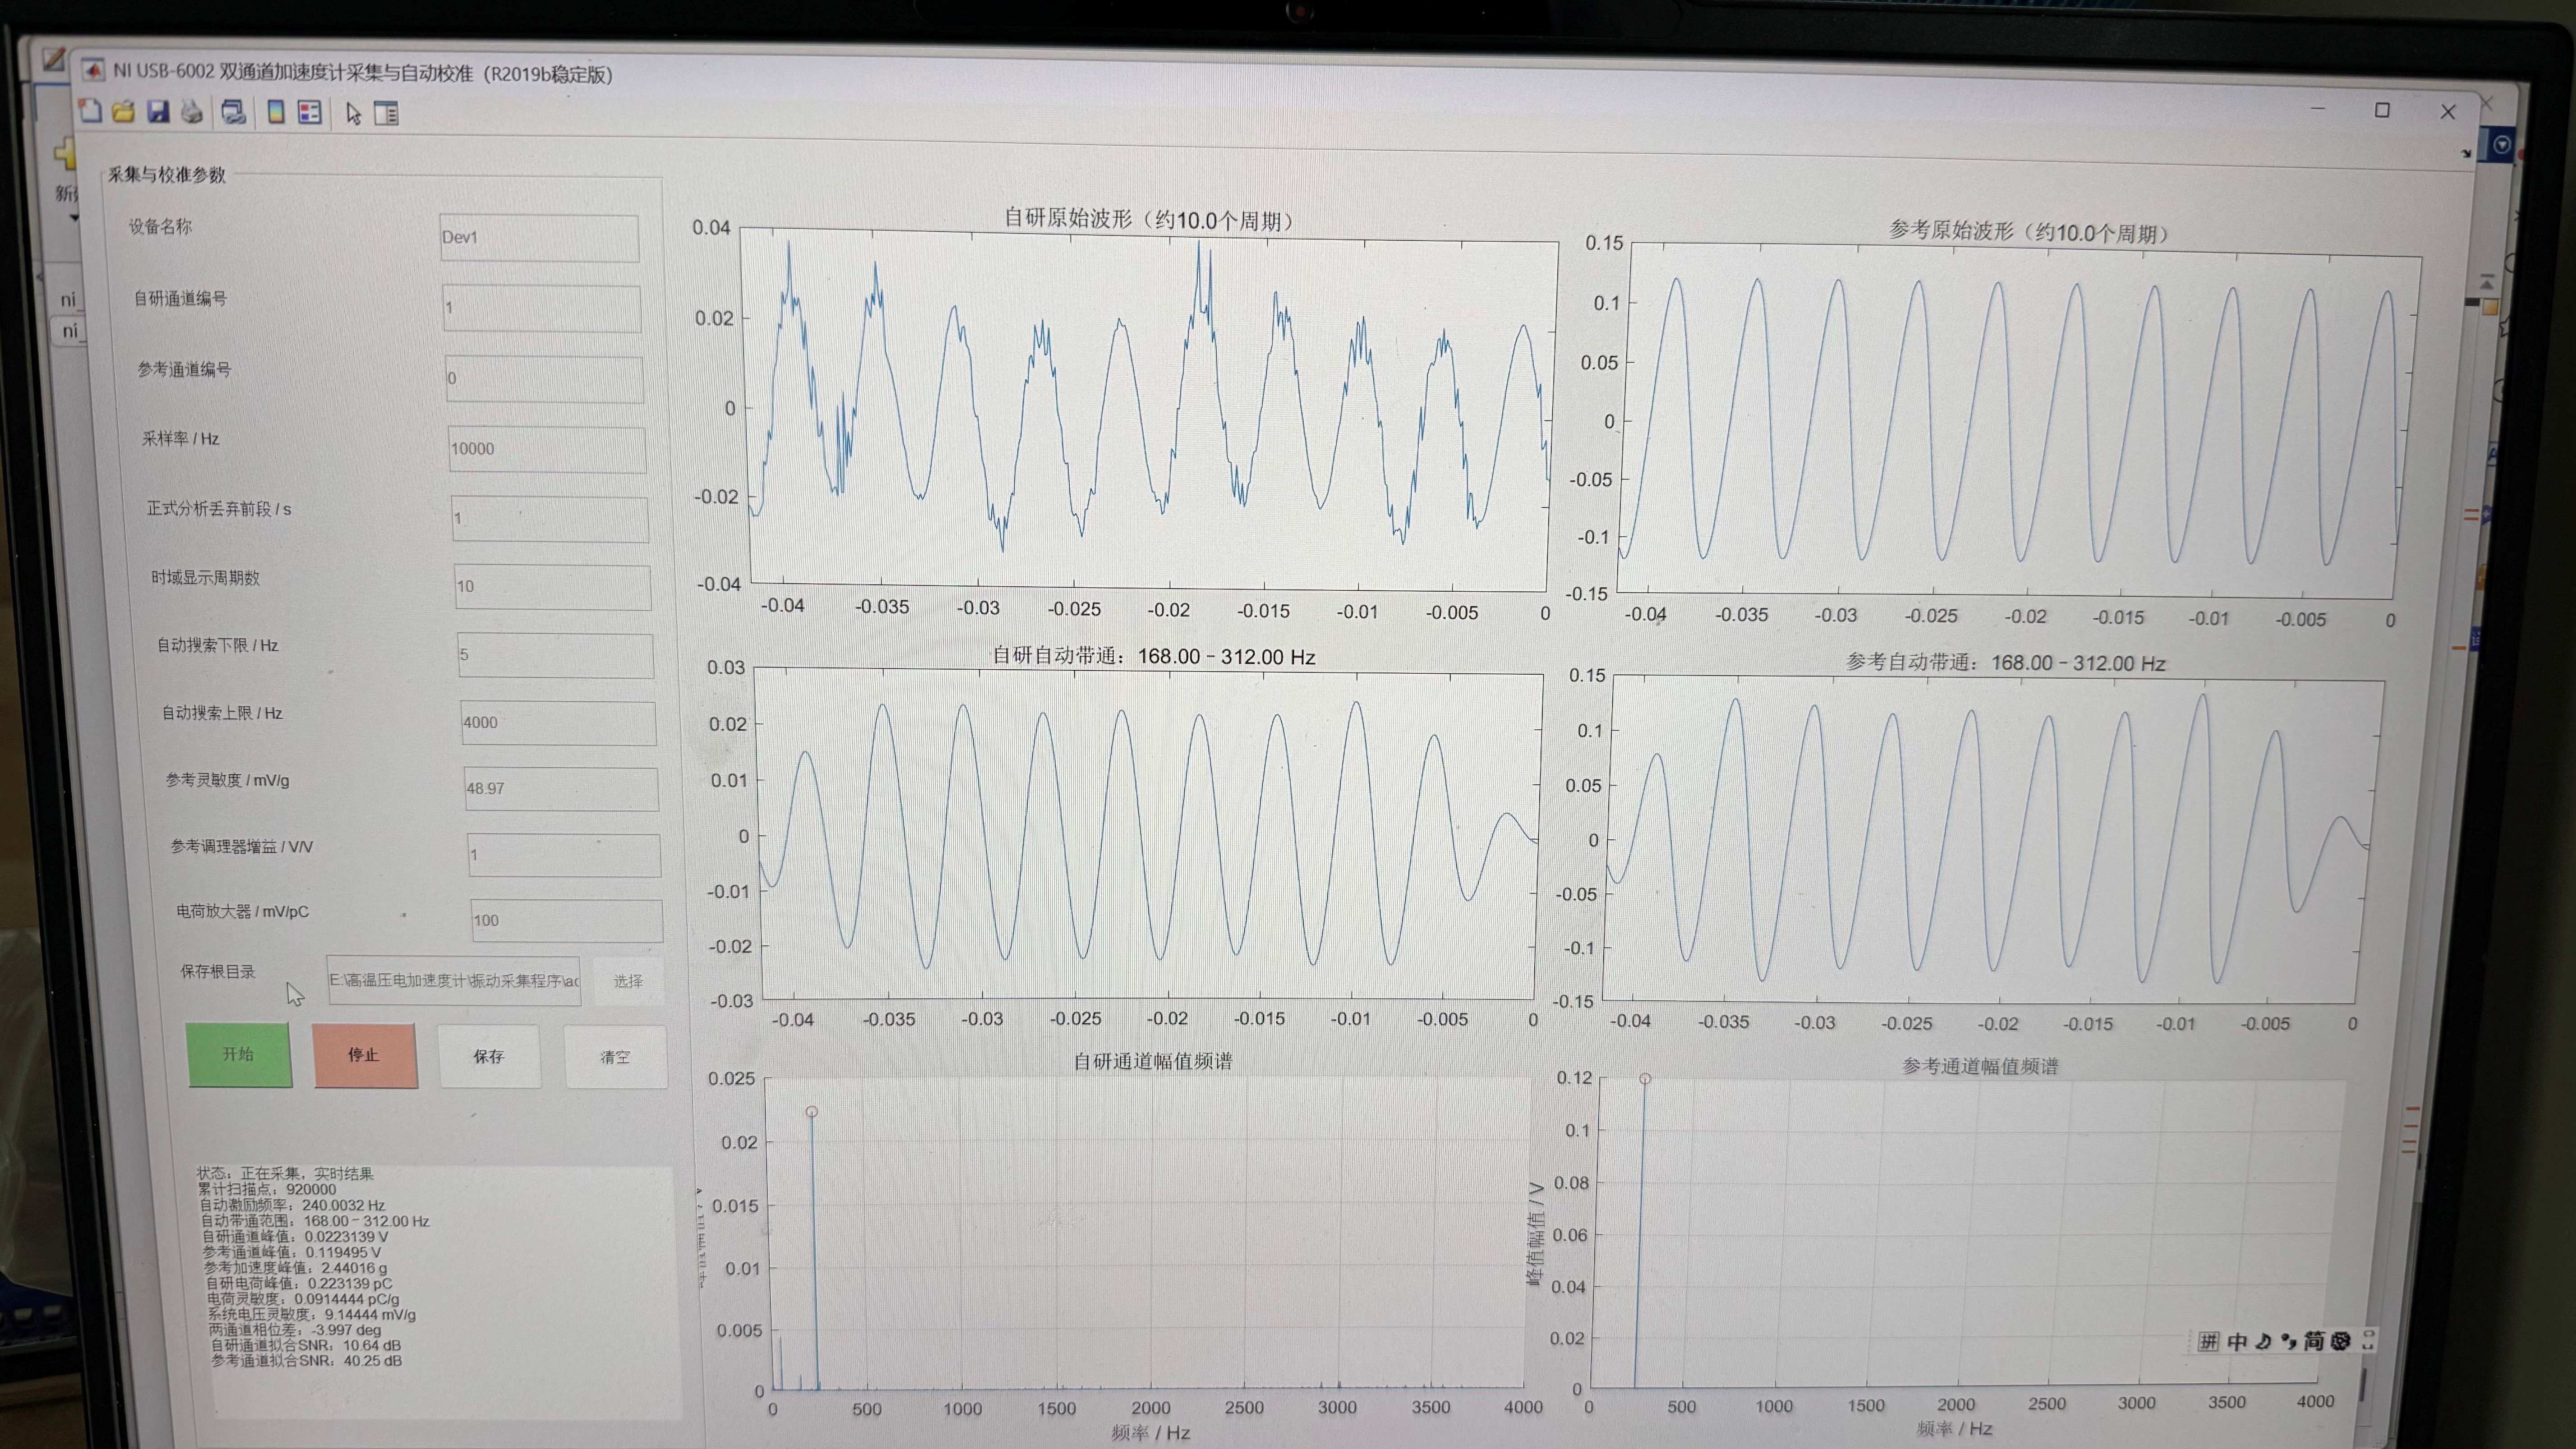2576x1449 pixels.
Task: Click the 保存根目录 path field
Action: (x=454, y=980)
